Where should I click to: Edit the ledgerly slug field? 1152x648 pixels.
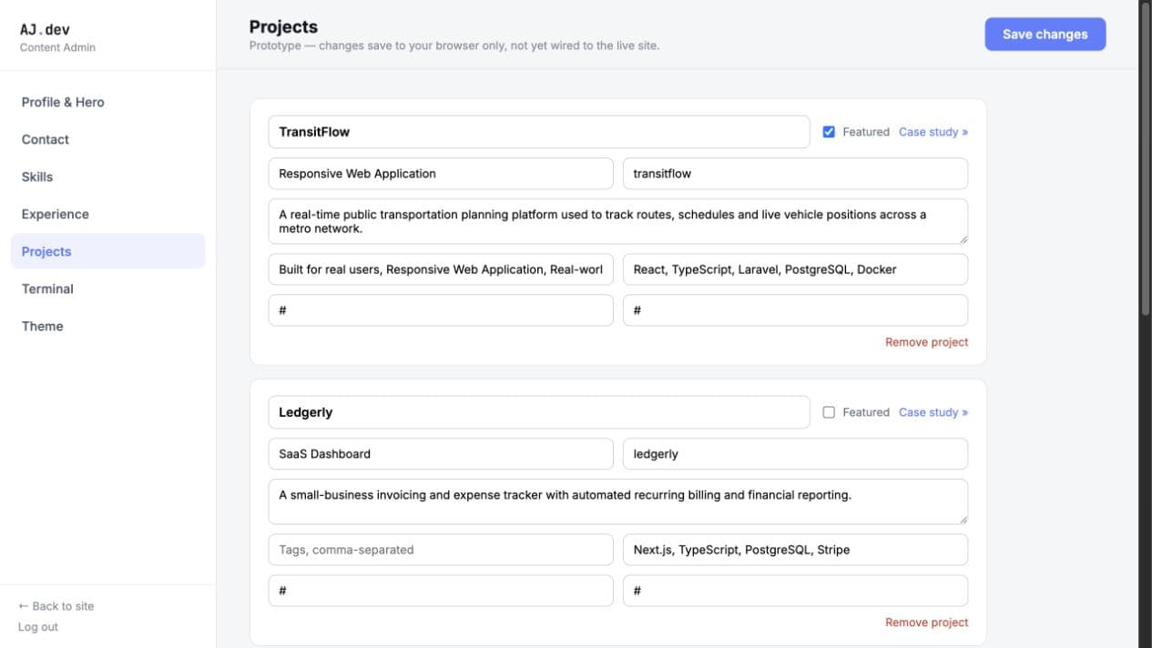795,454
